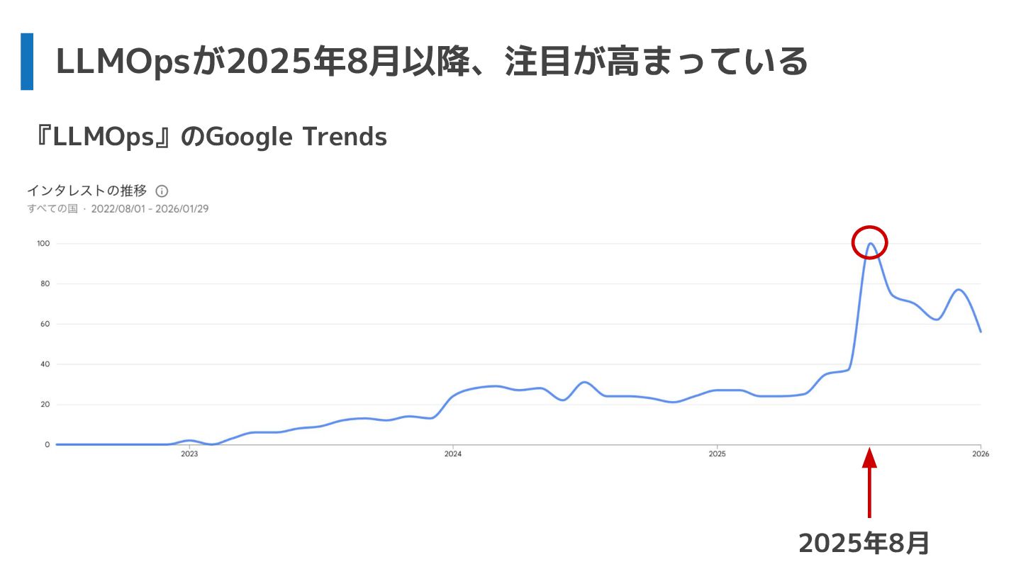Image resolution: width=1021 pixels, height=574 pixels.
Task: Click the インタレストの推移 chart heading
Action: coord(87,191)
